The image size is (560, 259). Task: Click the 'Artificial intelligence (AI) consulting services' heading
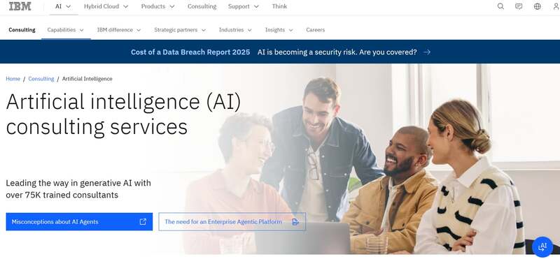(124, 114)
